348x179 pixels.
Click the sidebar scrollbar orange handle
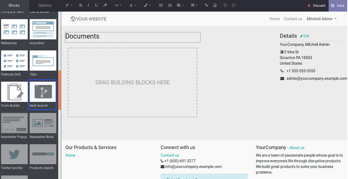60,90
